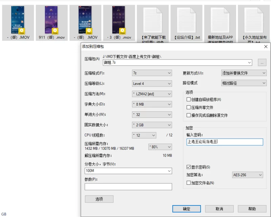
Task: Click the 确定 button
Action: point(186,209)
